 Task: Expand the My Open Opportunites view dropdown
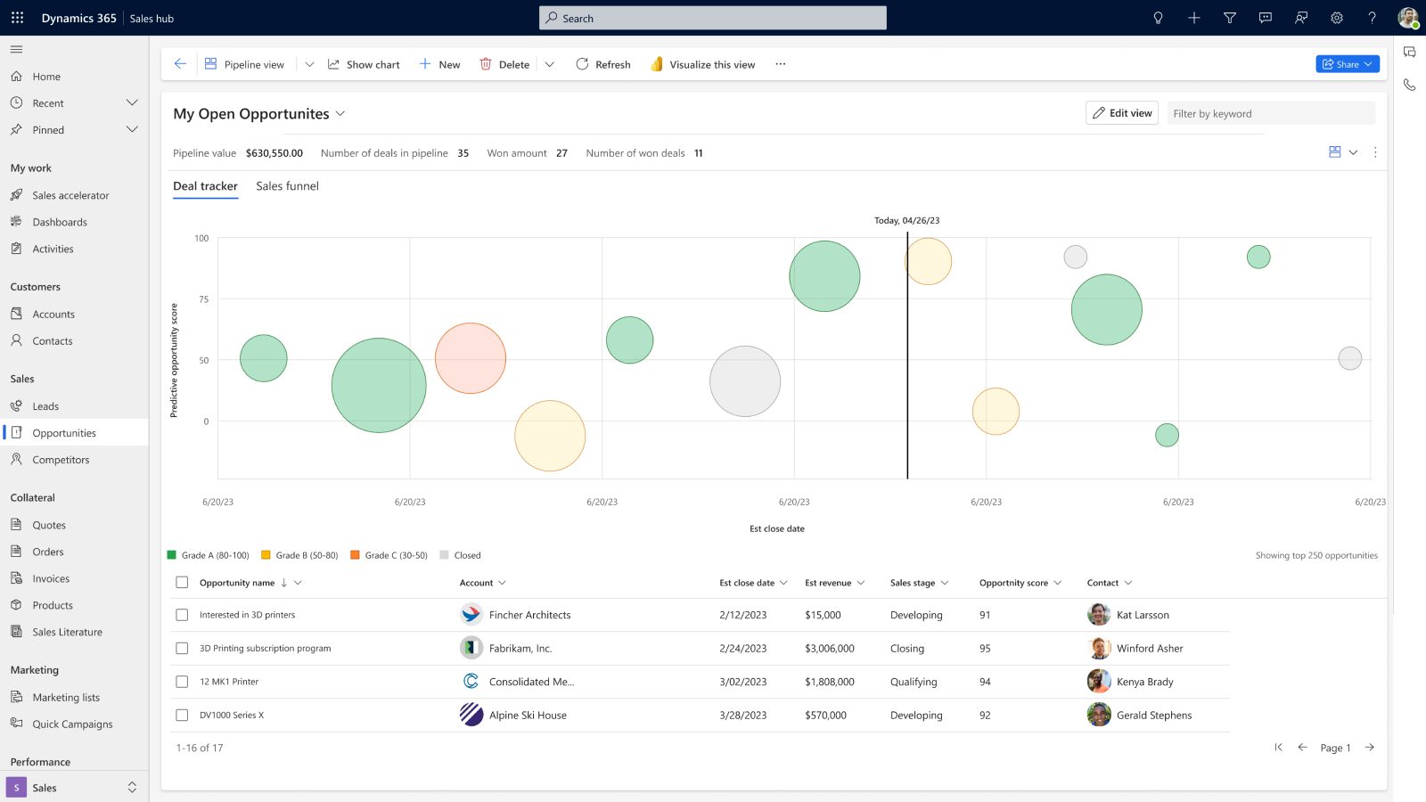(340, 114)
